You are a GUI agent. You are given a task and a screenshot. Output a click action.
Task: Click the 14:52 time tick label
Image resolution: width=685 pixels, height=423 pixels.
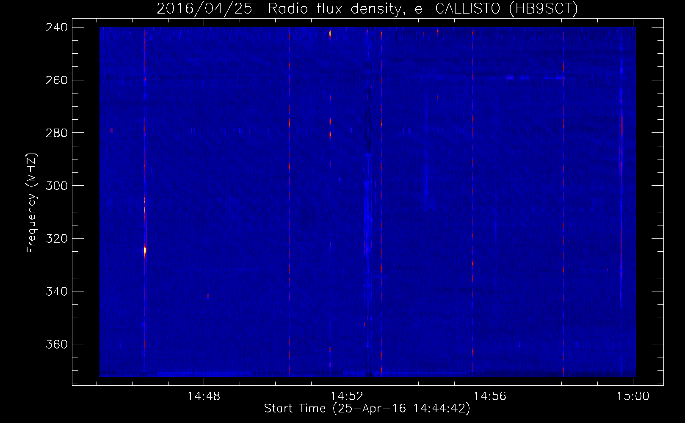coord(347,396)
